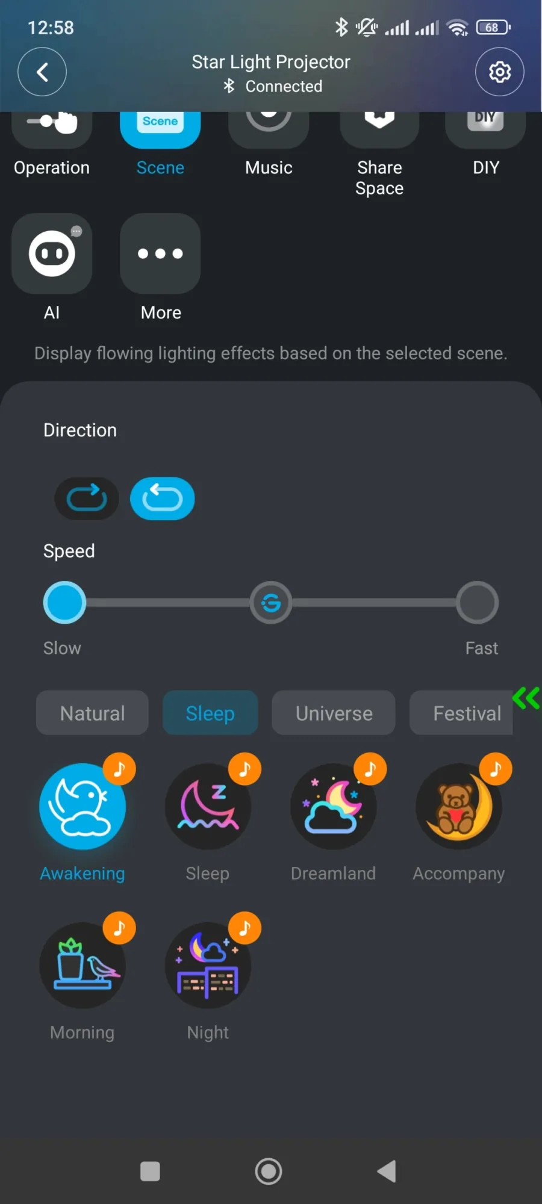The width and height of the screenshot is (542, 1204).
Task: Select the Dreamland cloud scene
Action: (334, 806)
